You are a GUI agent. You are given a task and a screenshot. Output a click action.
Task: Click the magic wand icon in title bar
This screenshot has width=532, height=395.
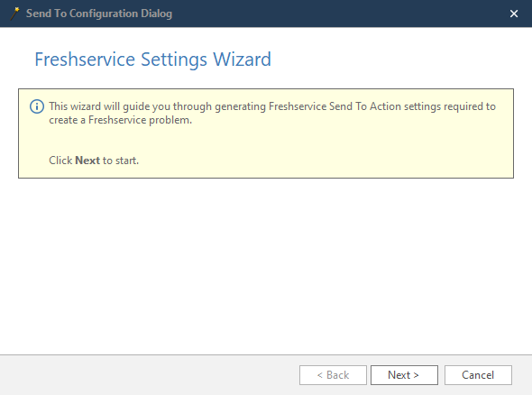click(14, 14)
